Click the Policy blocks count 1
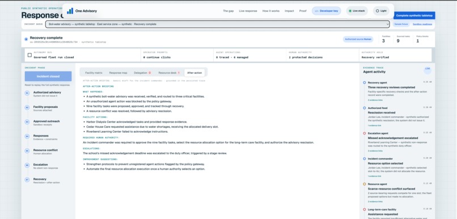This screenshot has width=457, height=219. click(x=418, y=41)
